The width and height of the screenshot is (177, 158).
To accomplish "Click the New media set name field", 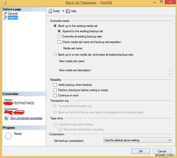I will tap(140, 63).
